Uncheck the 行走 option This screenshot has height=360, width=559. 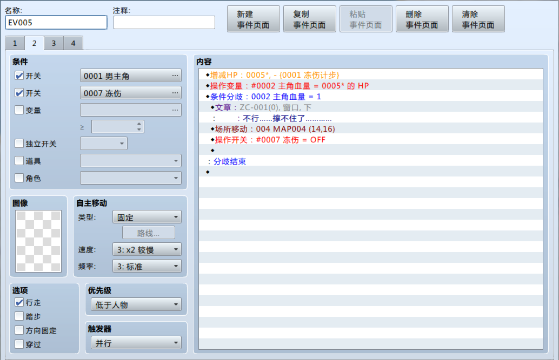click(x=19, y=302)
